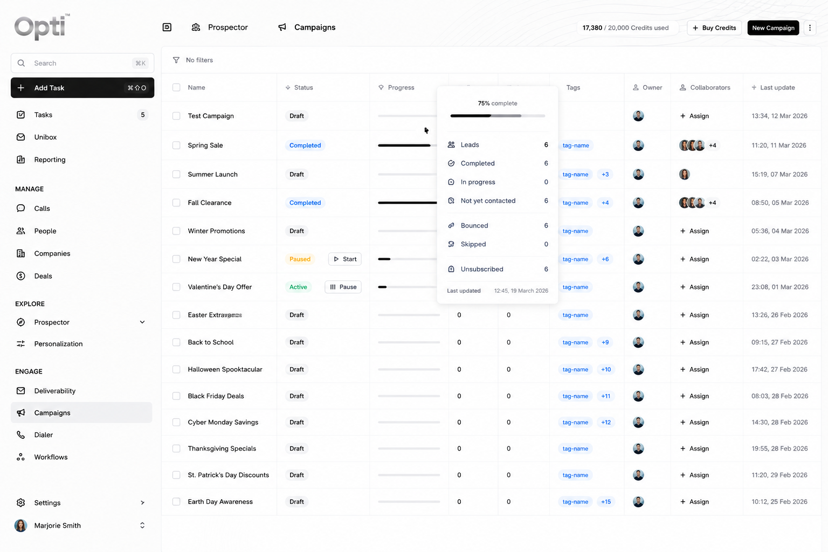
Task: Click the Deliverability envelope icon
Action: (x=21, y=391)
